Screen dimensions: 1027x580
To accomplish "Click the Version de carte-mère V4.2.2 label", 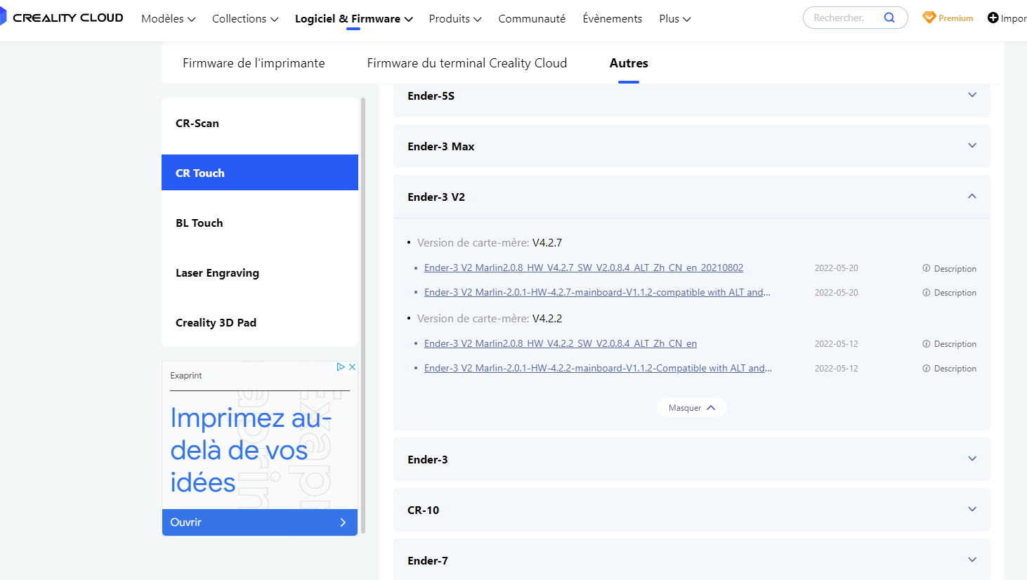I will 490,318.
